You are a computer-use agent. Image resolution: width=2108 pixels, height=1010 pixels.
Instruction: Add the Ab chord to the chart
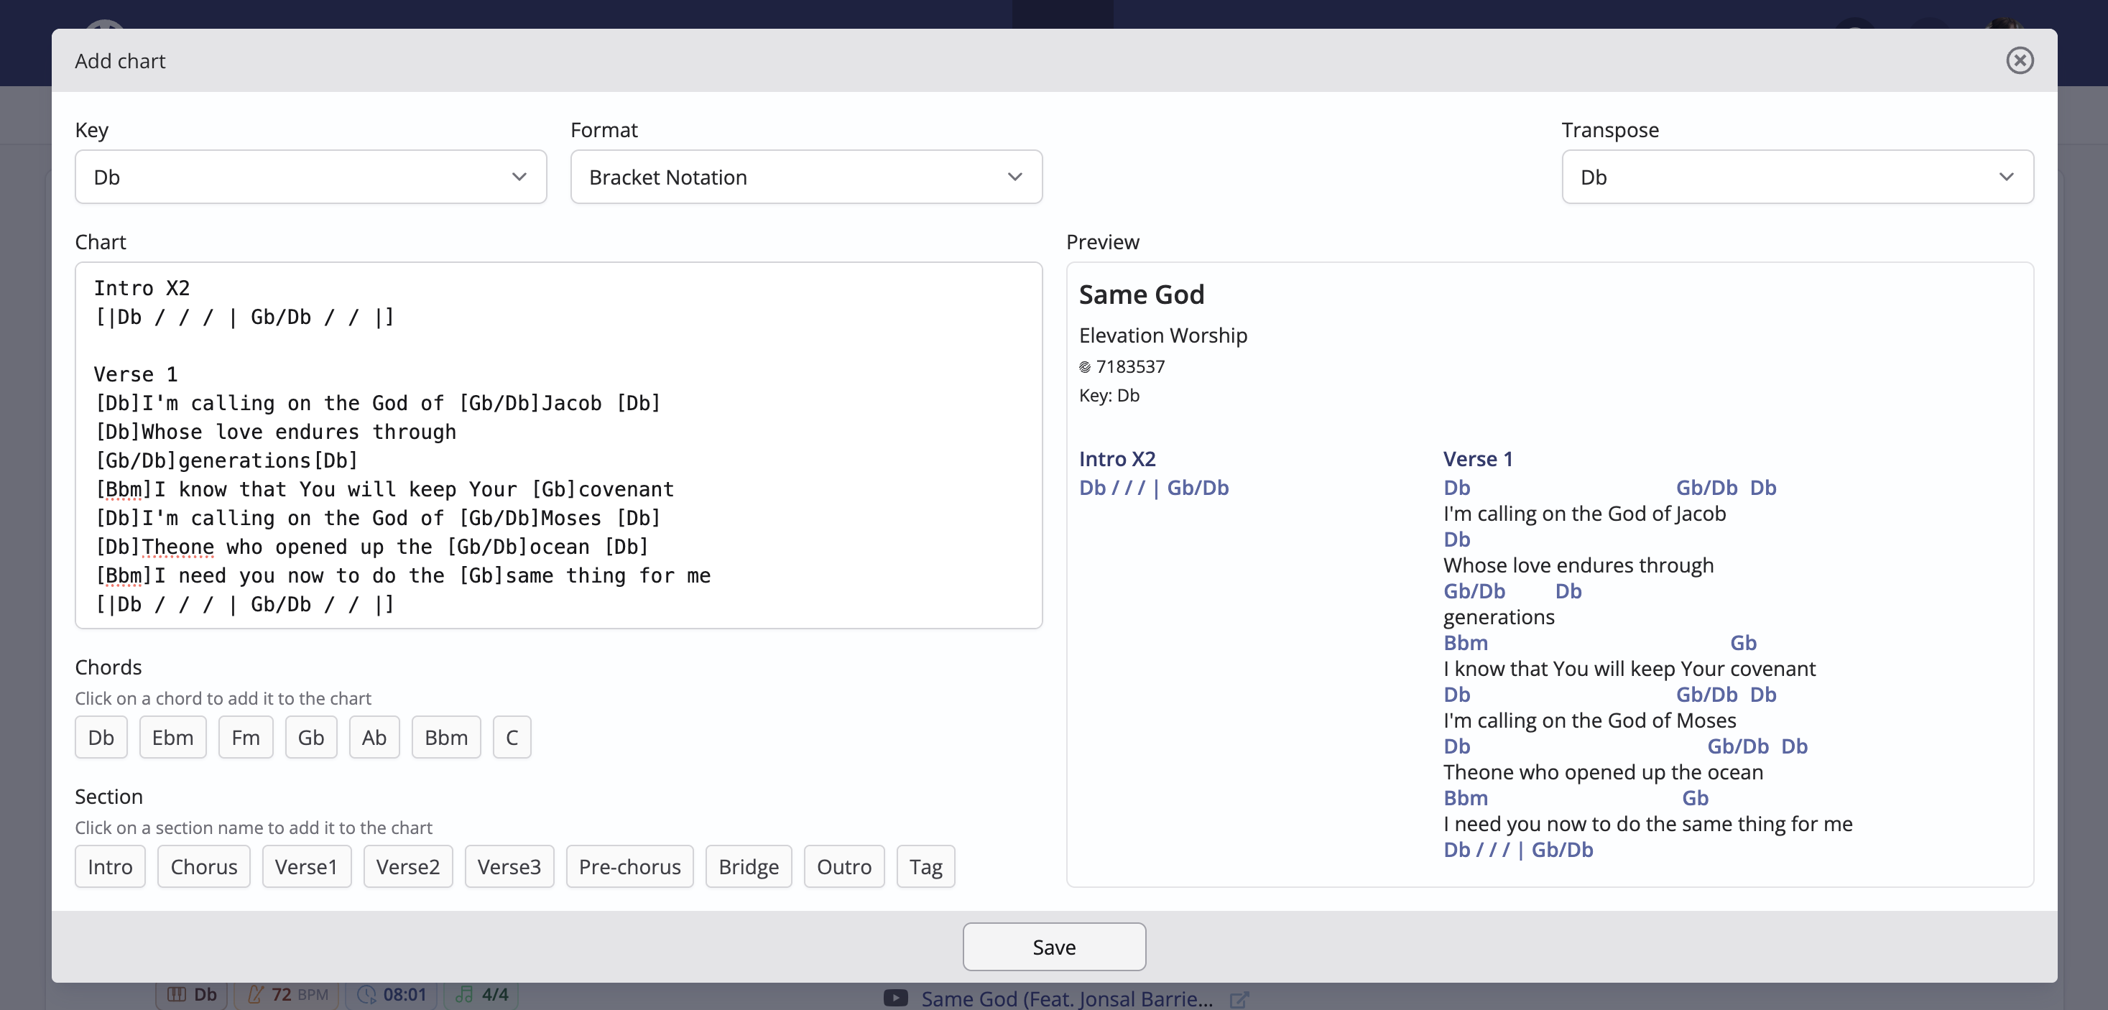tap(374, 738)
